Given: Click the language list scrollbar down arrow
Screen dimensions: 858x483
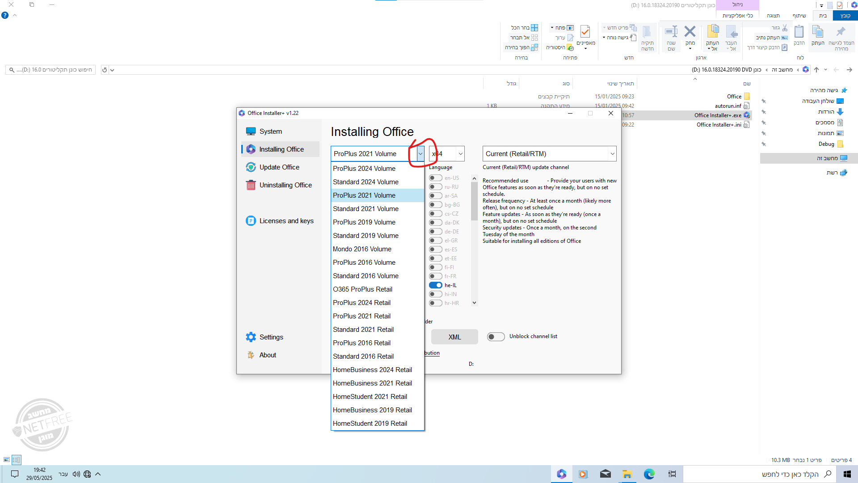Looking at the screenshot, I should (475, 303).
